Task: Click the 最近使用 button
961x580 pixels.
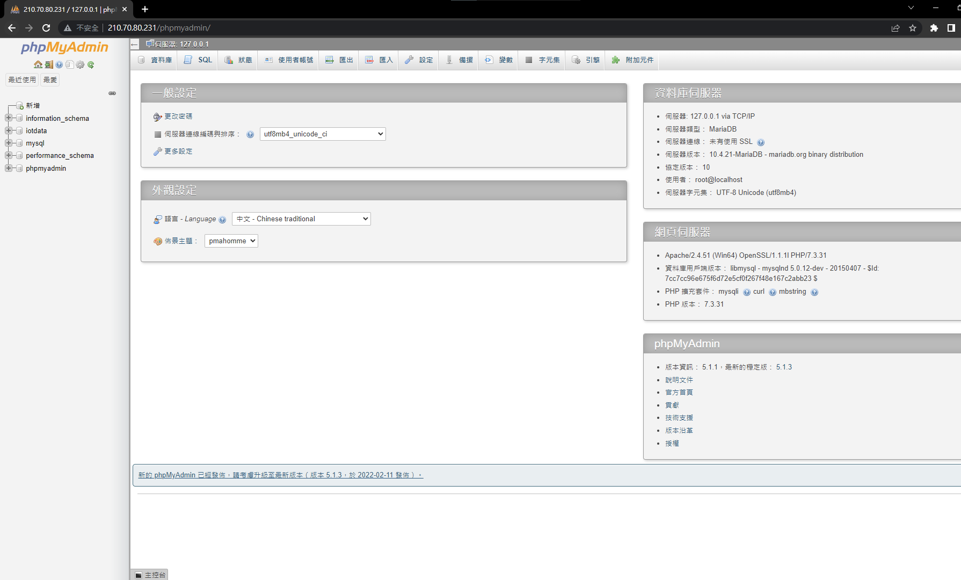Action: tap(22, 79)
